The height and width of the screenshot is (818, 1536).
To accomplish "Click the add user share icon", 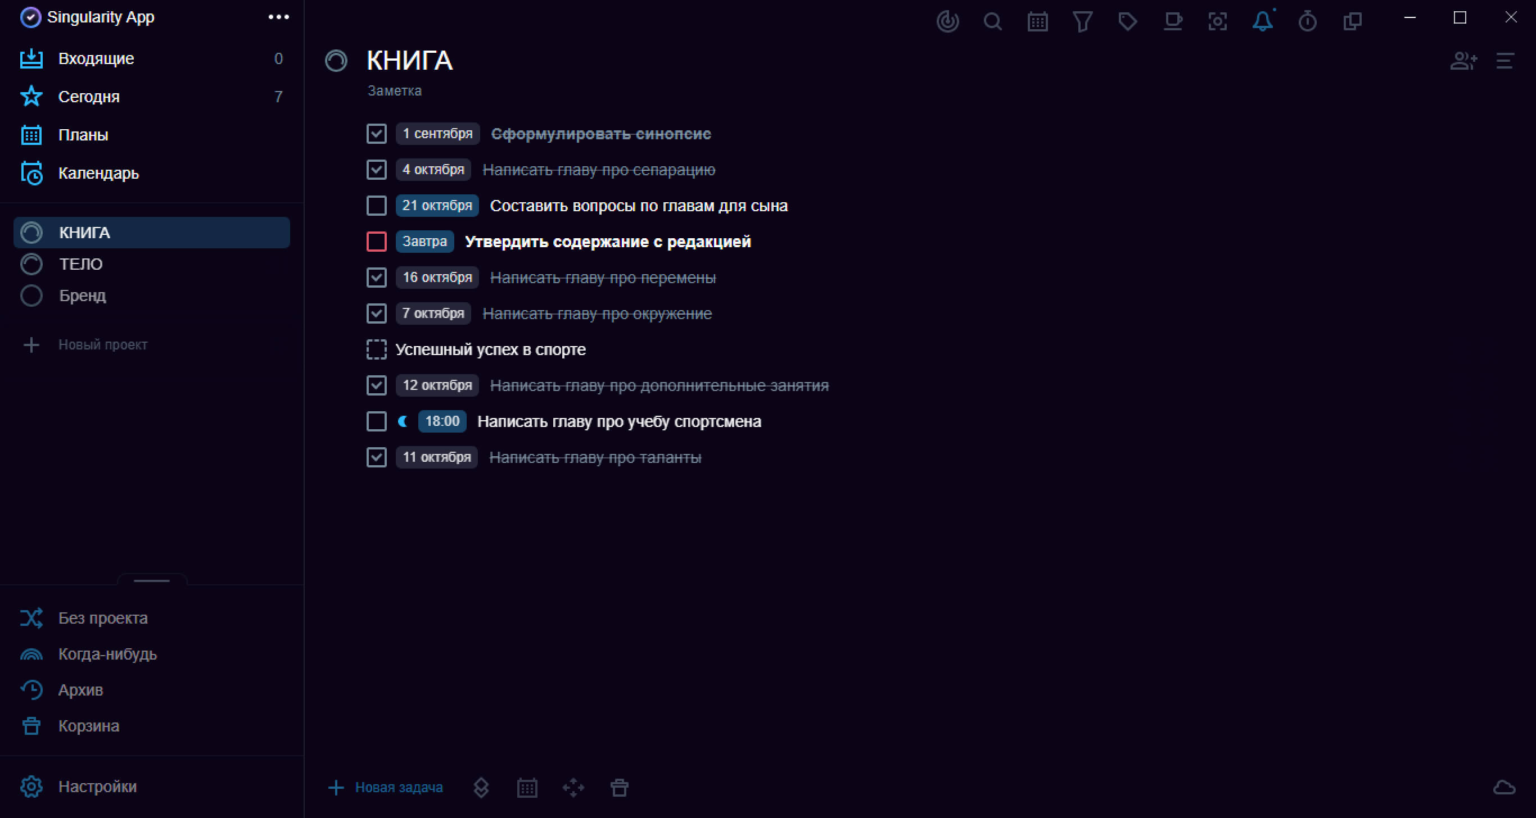I will 1464,61.
